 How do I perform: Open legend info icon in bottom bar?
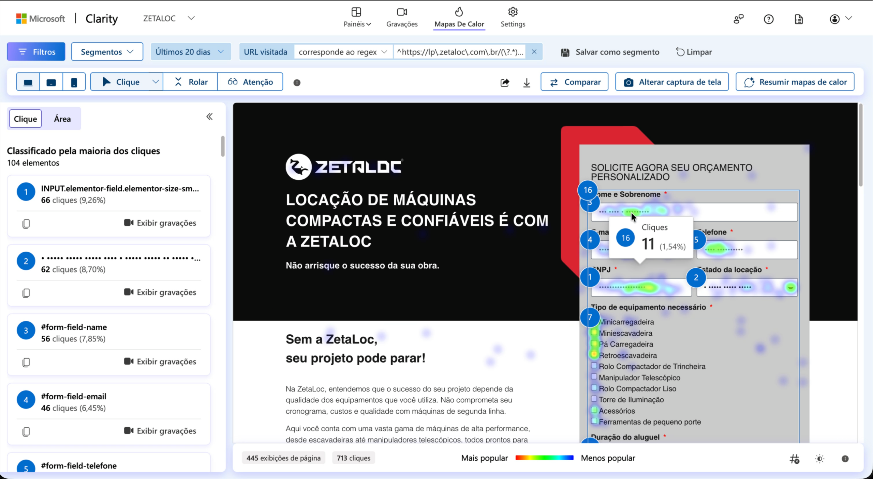tap(845, 459)
